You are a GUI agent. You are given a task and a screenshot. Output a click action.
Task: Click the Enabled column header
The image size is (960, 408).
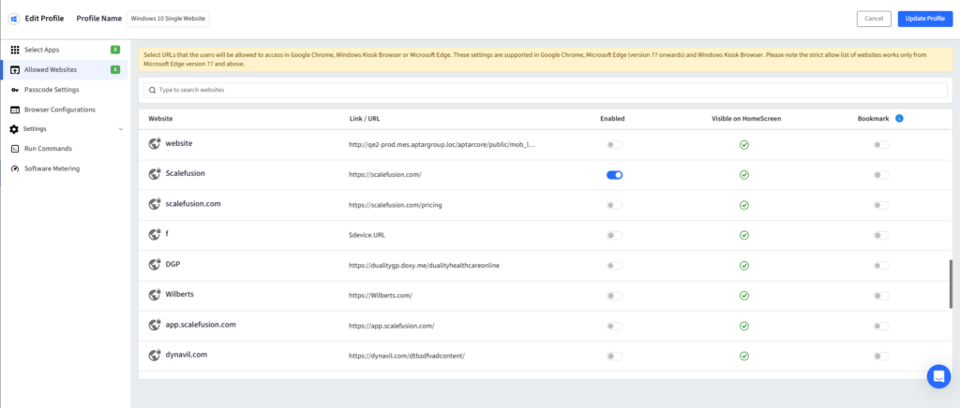[612, 119]
